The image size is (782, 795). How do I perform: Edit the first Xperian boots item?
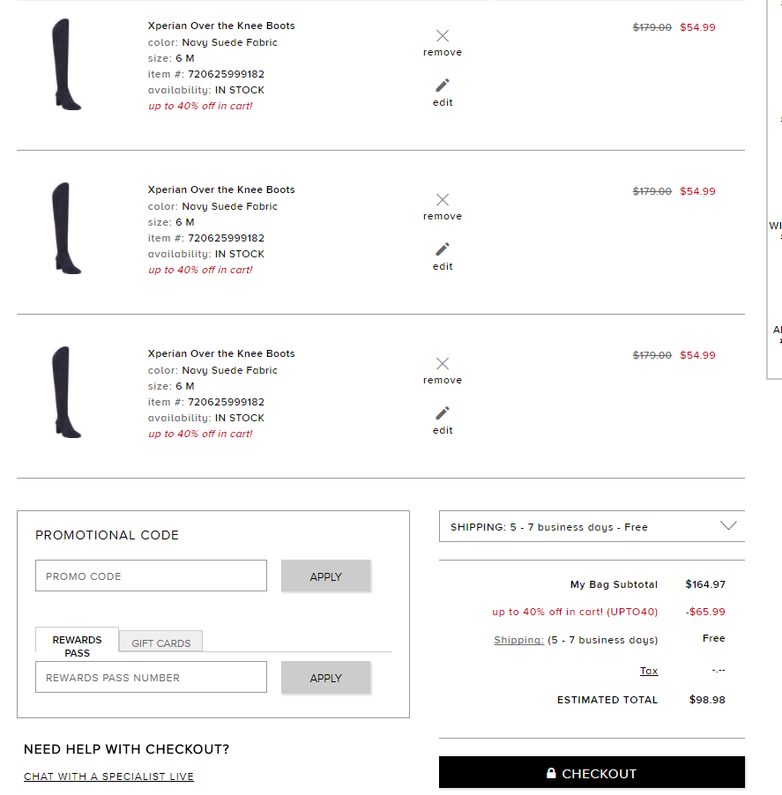coord(442,91)
